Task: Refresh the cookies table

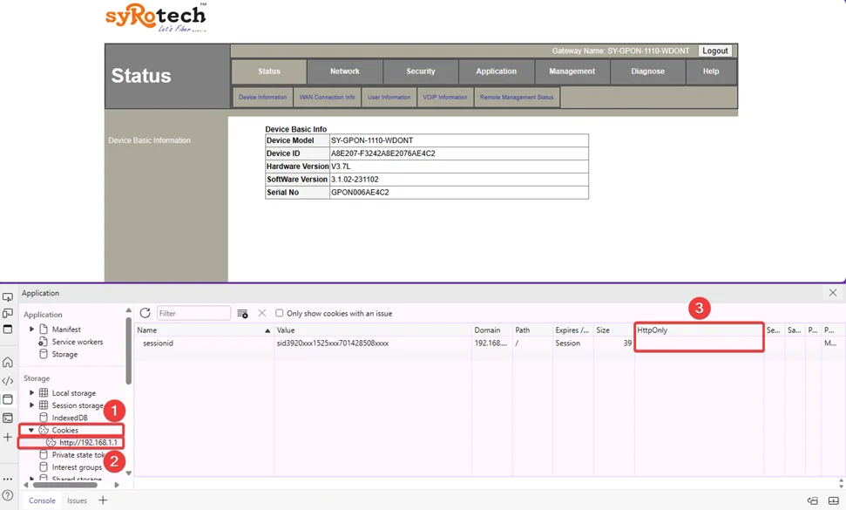Action: 146,313
